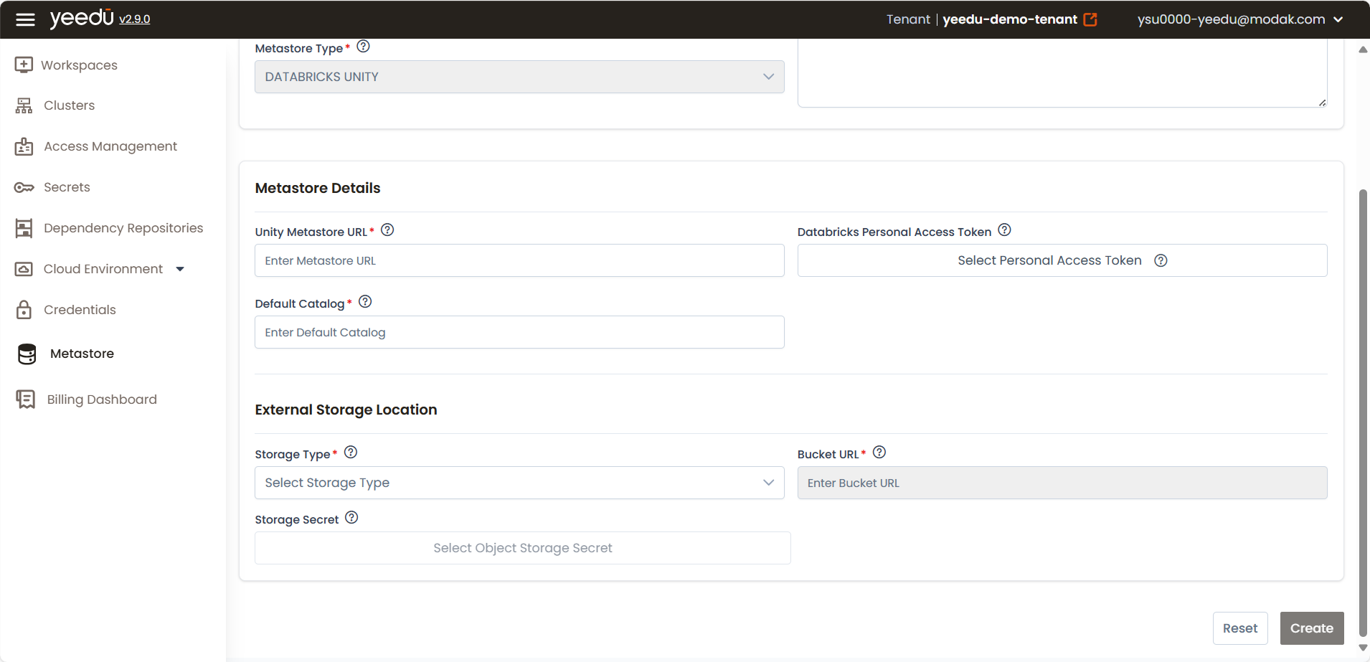Click the Select Personal Access Token field

[1049, 260]
